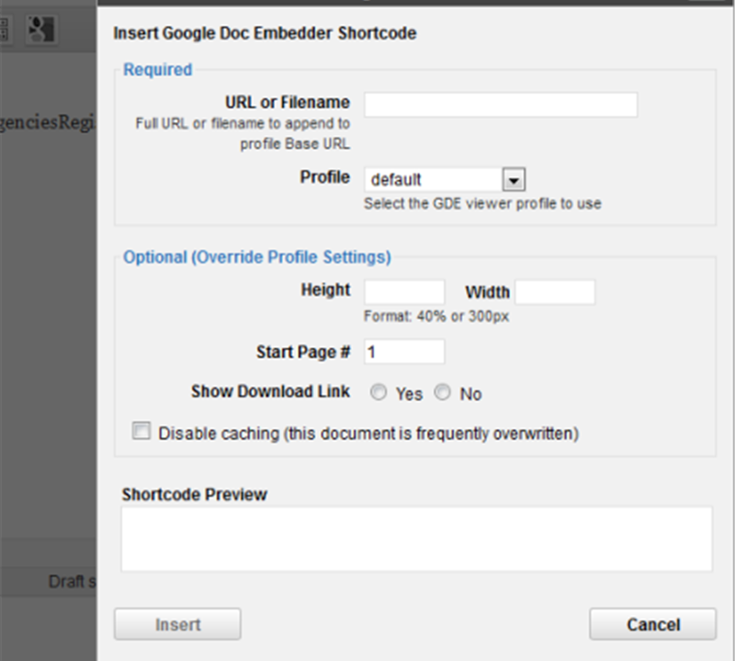Select the Start Page # field
This screenshot has height=661, width=735.
(x=404, y=352)
